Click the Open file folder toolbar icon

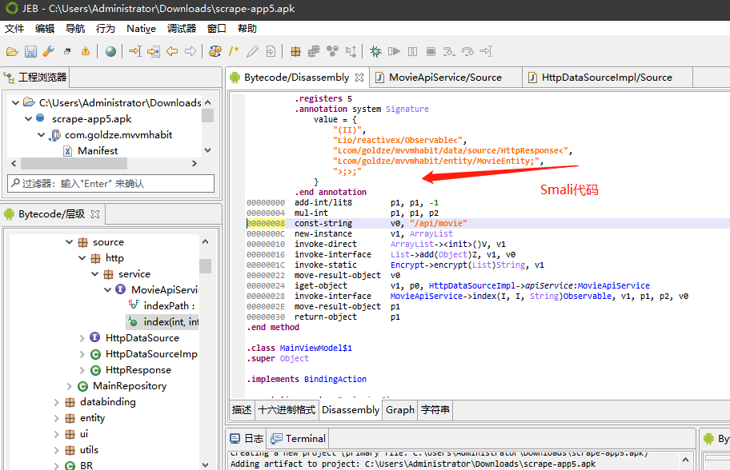point(12,51)
